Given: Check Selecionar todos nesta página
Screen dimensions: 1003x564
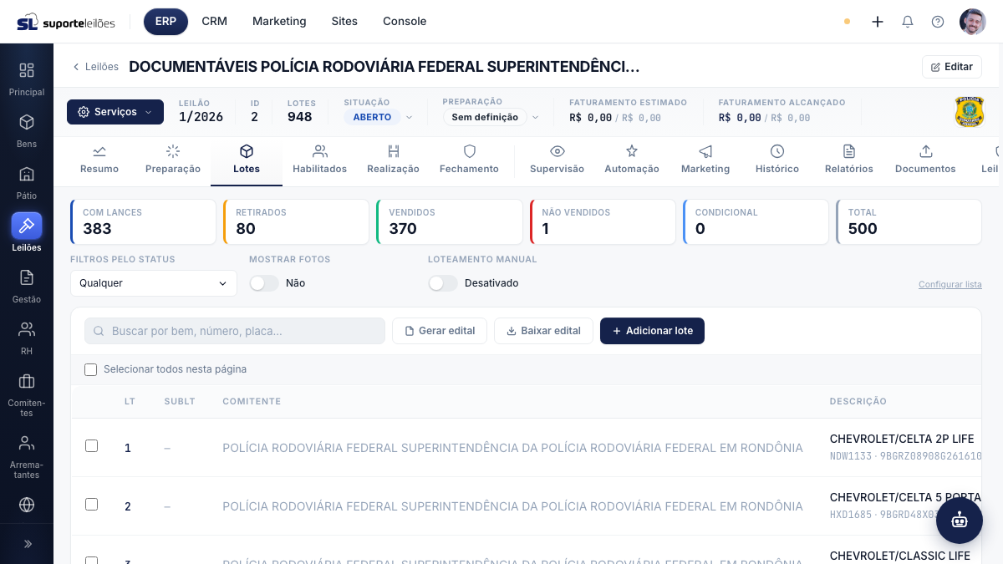Looking at the screenshot, I should [91, 369].
